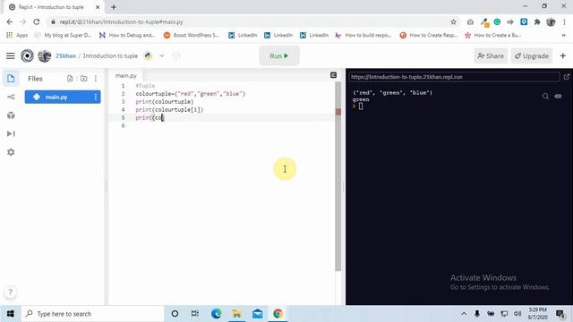The width and height of the screenshot is (573, 322).
Task: Click the Introduction to tuple repl title
Action: [x=110, y=55]
